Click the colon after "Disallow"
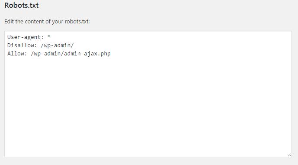The height and width of the screenshot is (165, 298). (35, 45)
